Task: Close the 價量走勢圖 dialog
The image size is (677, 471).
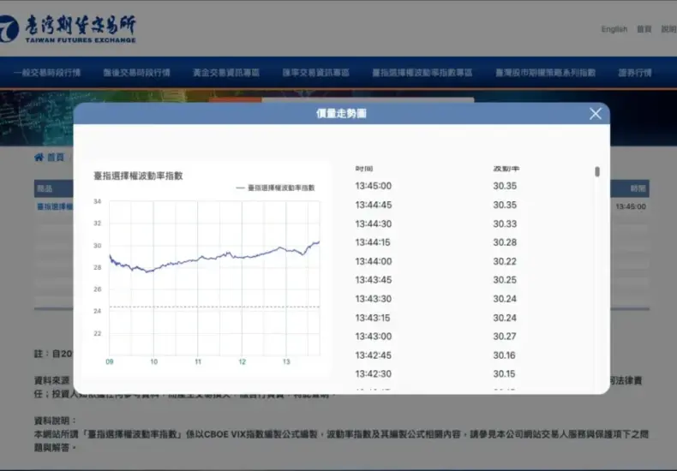Action: 596,113
